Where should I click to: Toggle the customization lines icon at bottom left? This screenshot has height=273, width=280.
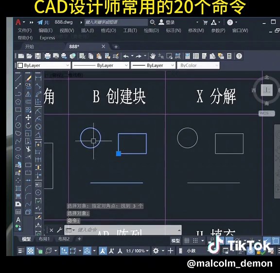point(21,251)
